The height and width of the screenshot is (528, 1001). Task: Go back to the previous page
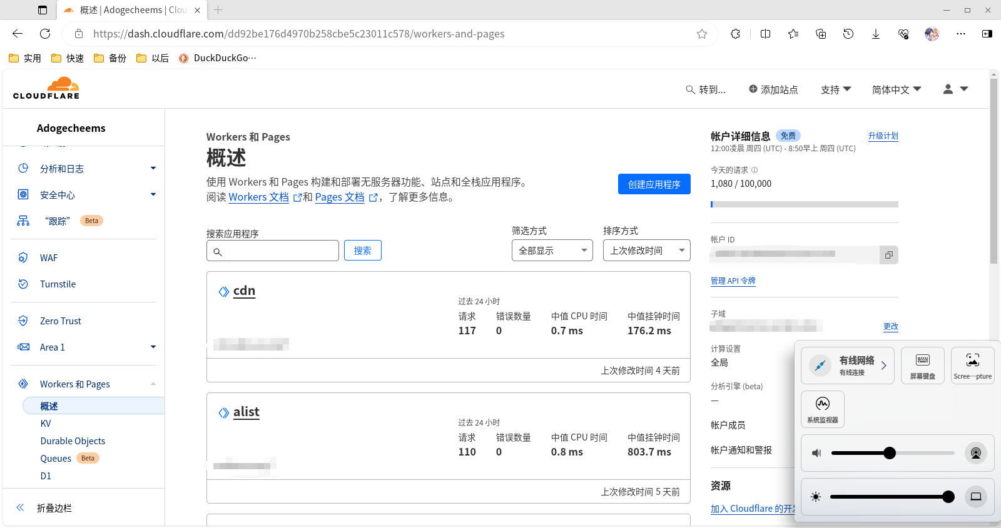pos(18,34)
